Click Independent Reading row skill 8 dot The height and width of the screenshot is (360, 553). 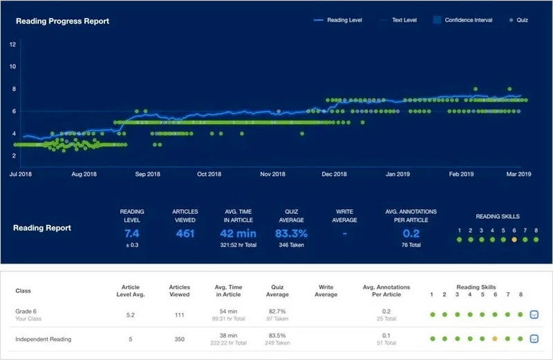(521, 339)
